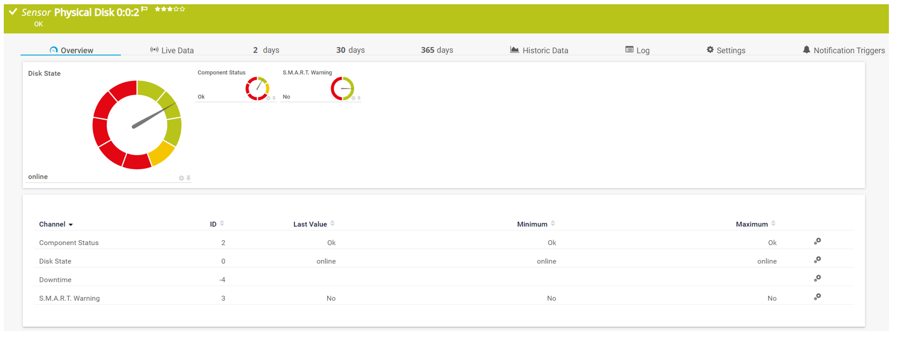Click the Maximum column header
The image size is (897, 337).
[x=752, y=224]
